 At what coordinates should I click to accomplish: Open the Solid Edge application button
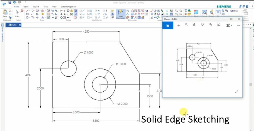pyautogui.click(x=4, y=4)
